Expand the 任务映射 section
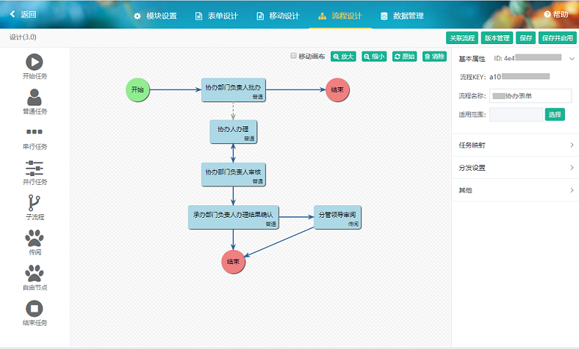This screenshot has height=349, width=579. tap(514, 145)
